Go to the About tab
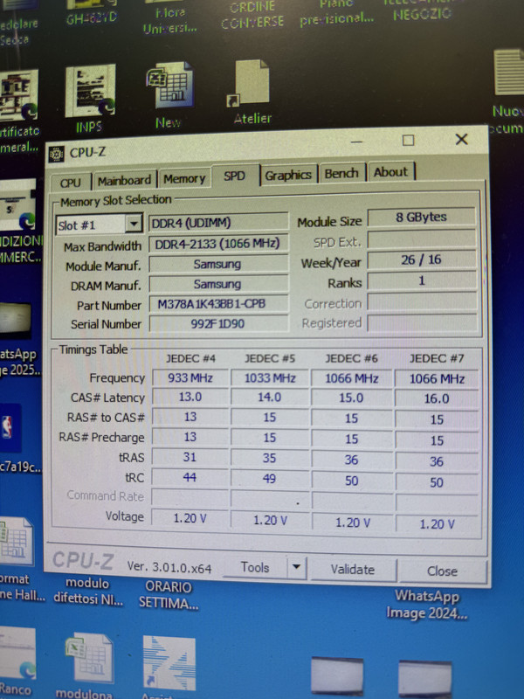The width and height of the screenshot is (524, 699). [390, 172]
